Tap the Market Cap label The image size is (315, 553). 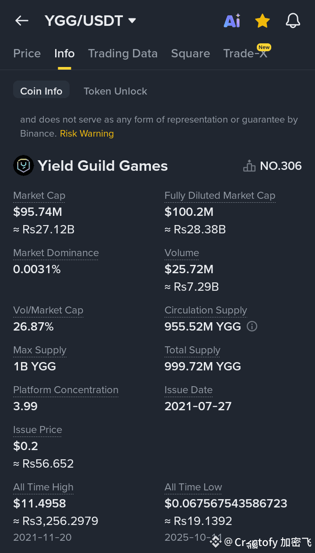[39, 196]
